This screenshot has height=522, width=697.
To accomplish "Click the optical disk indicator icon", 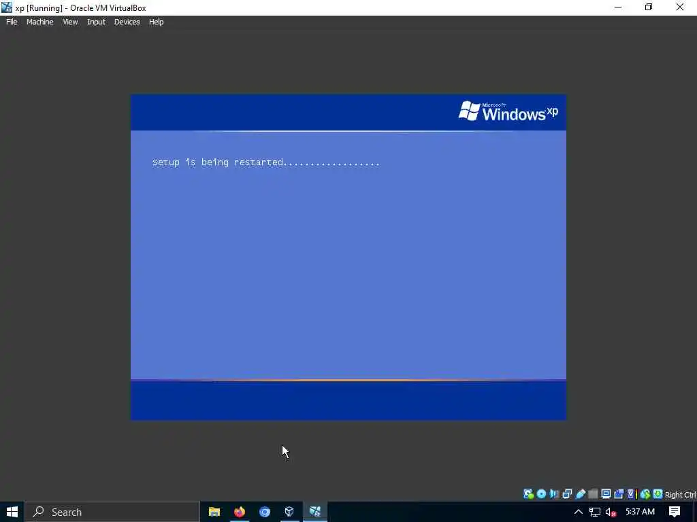I will [541, 494].
